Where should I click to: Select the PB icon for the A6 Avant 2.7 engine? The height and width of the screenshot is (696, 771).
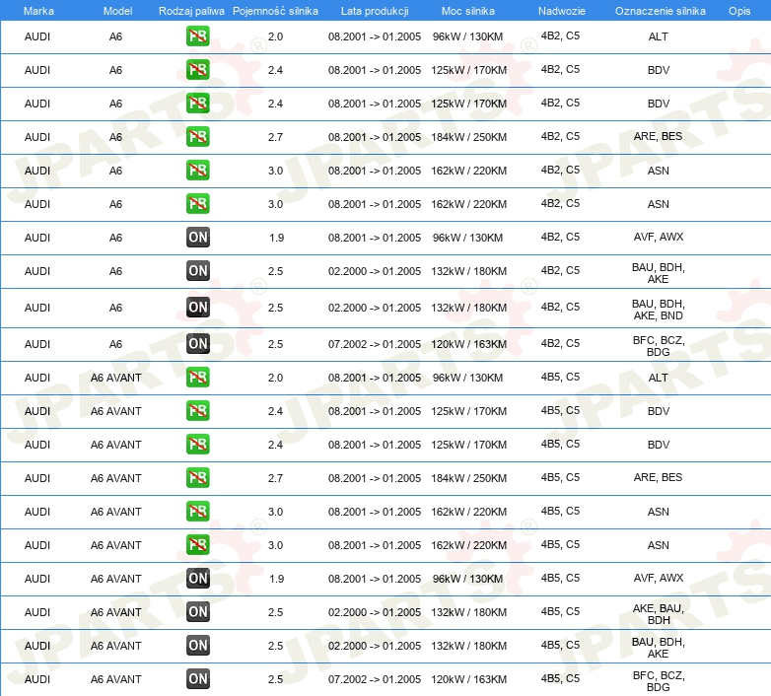198,478
